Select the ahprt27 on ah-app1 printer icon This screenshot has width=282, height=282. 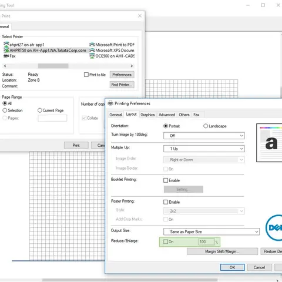click(x=6, y=45)
